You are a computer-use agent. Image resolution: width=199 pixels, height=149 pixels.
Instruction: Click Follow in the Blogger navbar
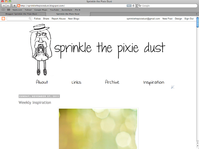tap(37, 19)
